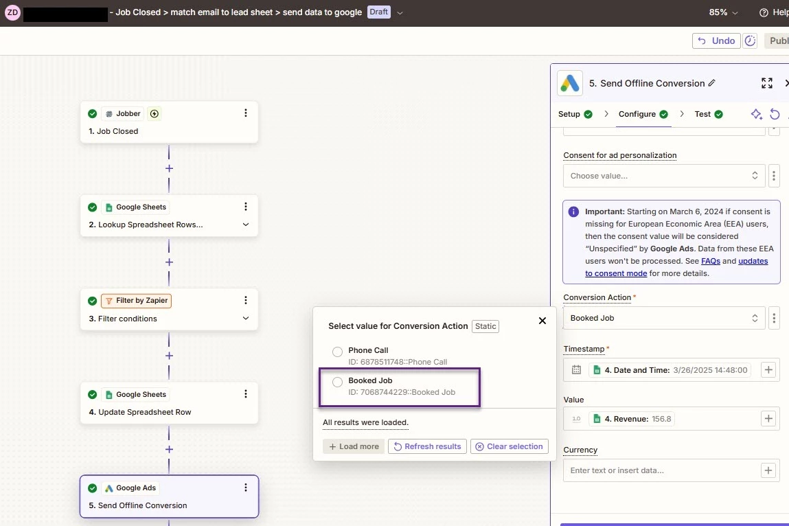Expand the Lookup Spreadsheet Rows step chevron

[x=246, y=225]
